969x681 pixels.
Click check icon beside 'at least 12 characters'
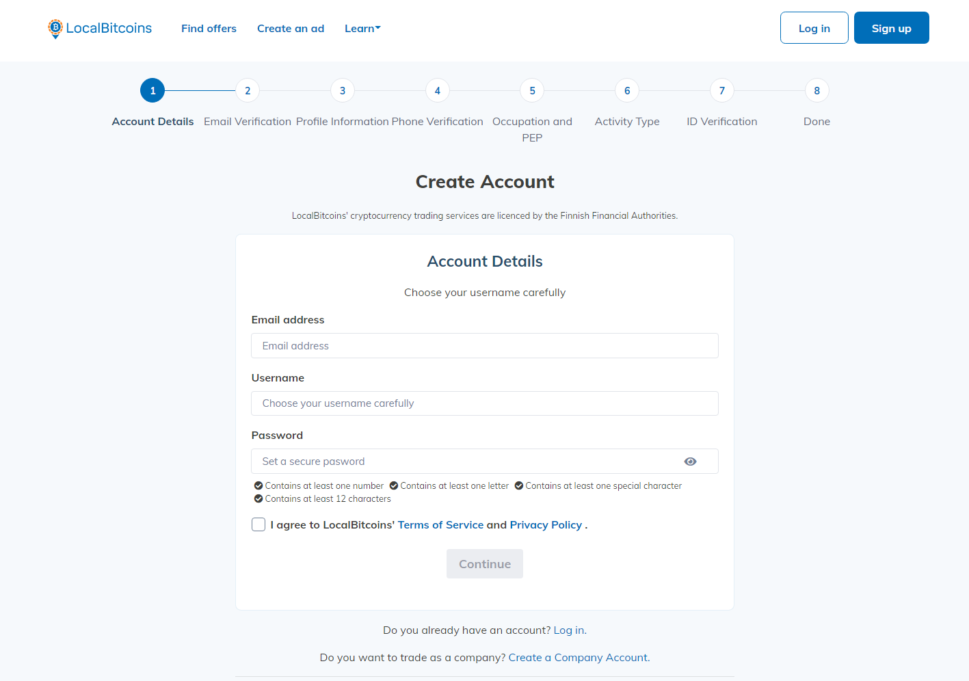click(258, 498)
